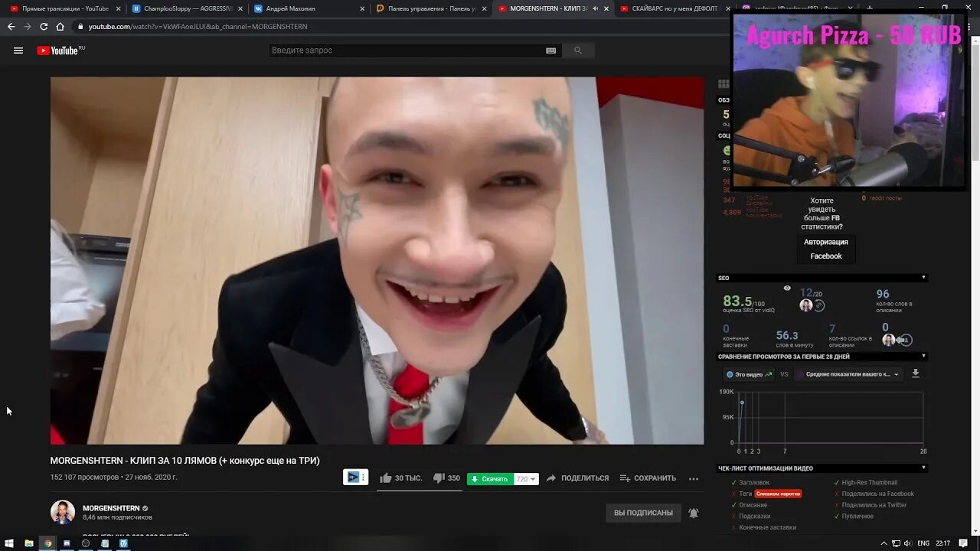The image size is (980, 551).
Task: Switch to 'Прямые трансляции - YouTube' tab
Action: tap(65, 8)
